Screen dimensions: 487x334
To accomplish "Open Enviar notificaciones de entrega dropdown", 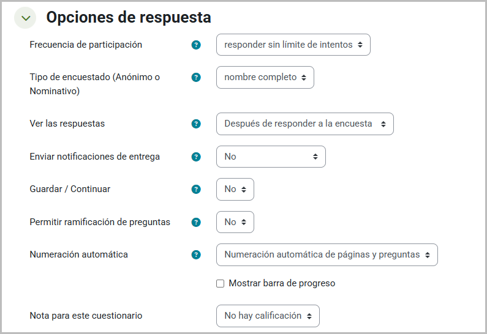I will click(x=271, y=157).
